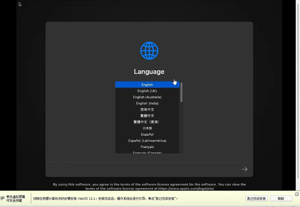Screen dimensions: 300x207
Task: Choose English (Australia) as language
Action: [147, 97]
